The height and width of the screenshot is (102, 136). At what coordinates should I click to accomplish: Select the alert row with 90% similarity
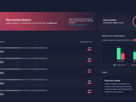tap(47, 60)
